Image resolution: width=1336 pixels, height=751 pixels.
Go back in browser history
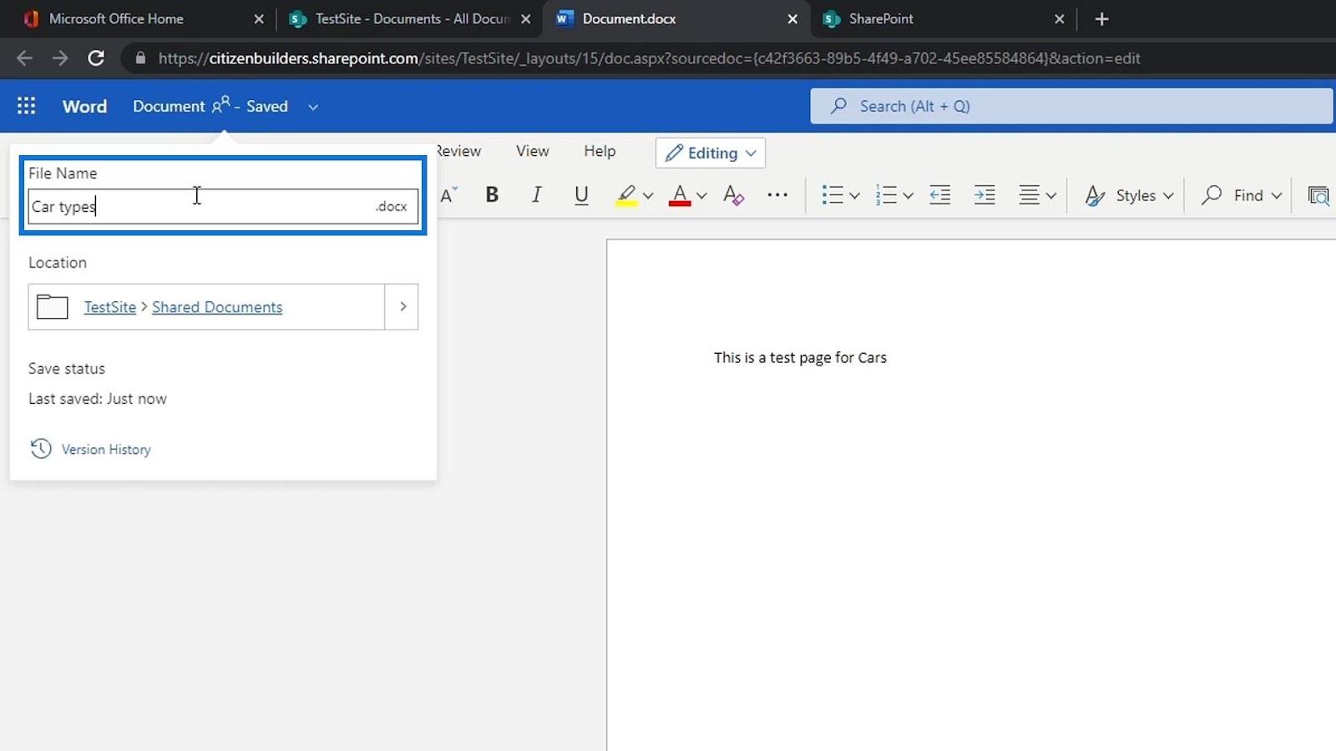[24, 58]
